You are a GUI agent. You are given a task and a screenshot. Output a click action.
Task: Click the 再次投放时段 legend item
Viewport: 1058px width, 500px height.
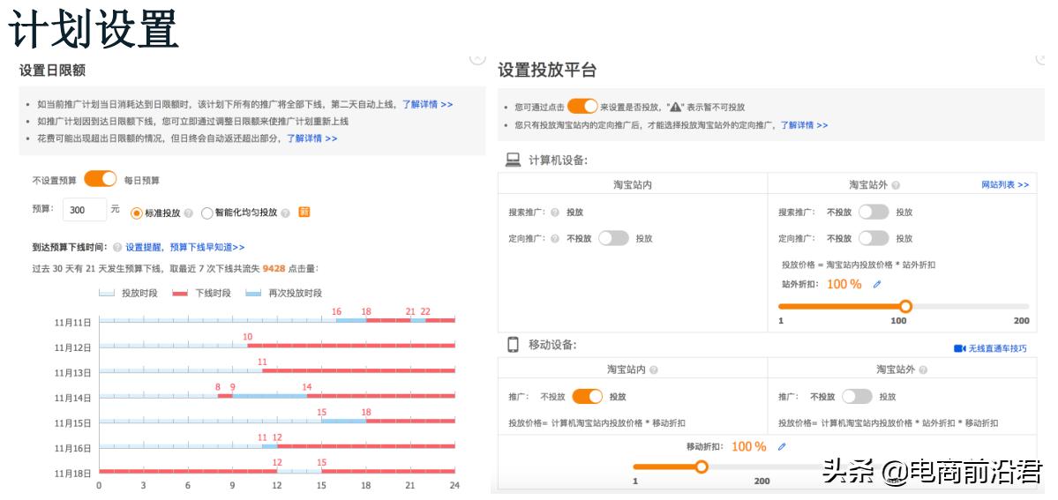tap(283, 294)
